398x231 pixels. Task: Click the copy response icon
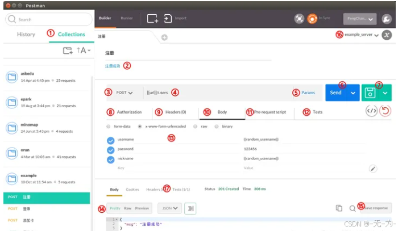[x=339, y=208]
